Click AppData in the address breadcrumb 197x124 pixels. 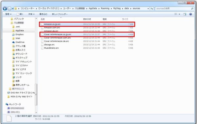[93, 9]
